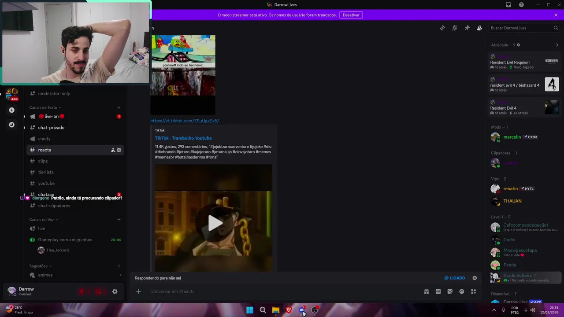The width and height of the screenshot is (564, 317).
Task: Open Meowpescotapa member profile
Action: (x=524, y=252)
